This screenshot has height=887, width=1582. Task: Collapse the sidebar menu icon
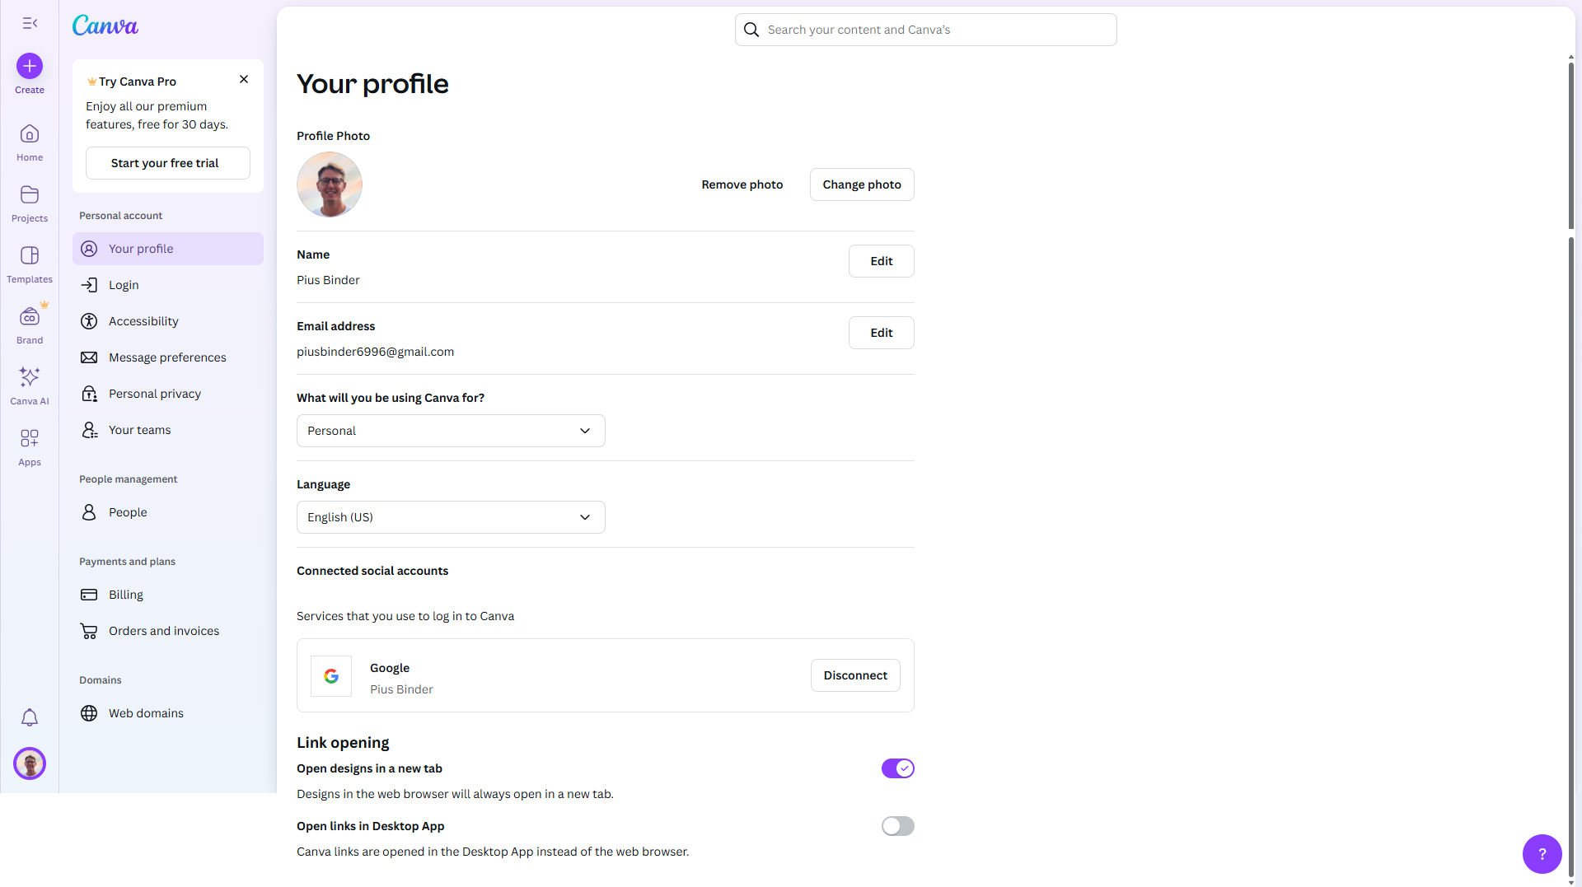(30, 23)
